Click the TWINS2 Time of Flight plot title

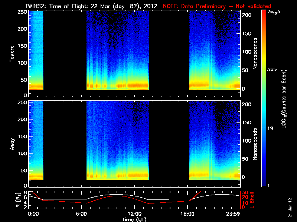(91, 6)
